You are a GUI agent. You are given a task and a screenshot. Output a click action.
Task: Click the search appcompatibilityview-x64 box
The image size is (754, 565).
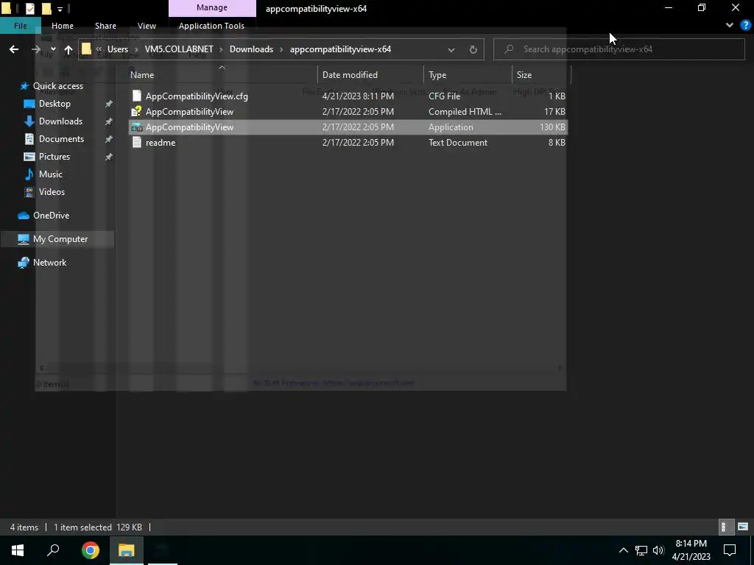[x=619, y=49]
